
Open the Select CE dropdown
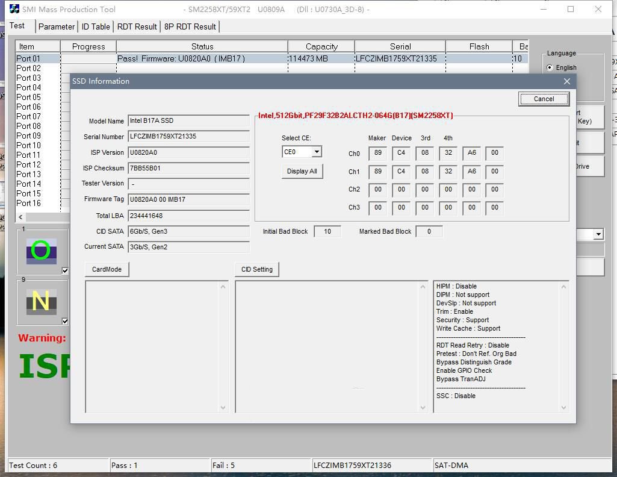(x=317, y=152)
